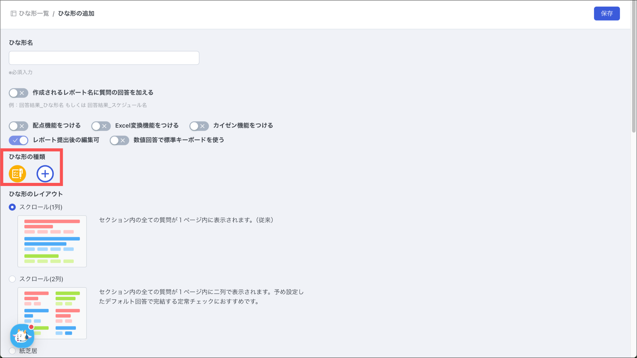Screen dimensions: 637x358
Task: Enable the 配点機能をつける toggle
Action: pos(18,126)
